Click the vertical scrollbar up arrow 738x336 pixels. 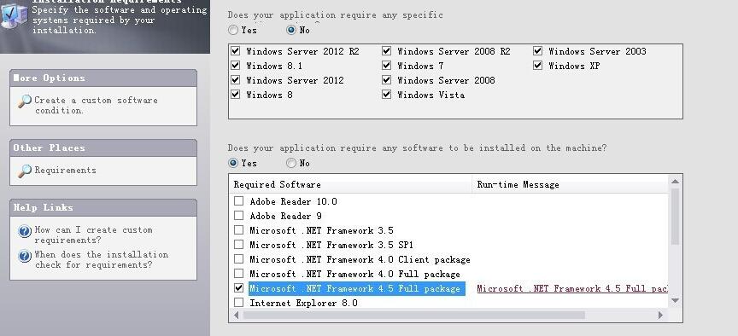(x=675, y=182)
